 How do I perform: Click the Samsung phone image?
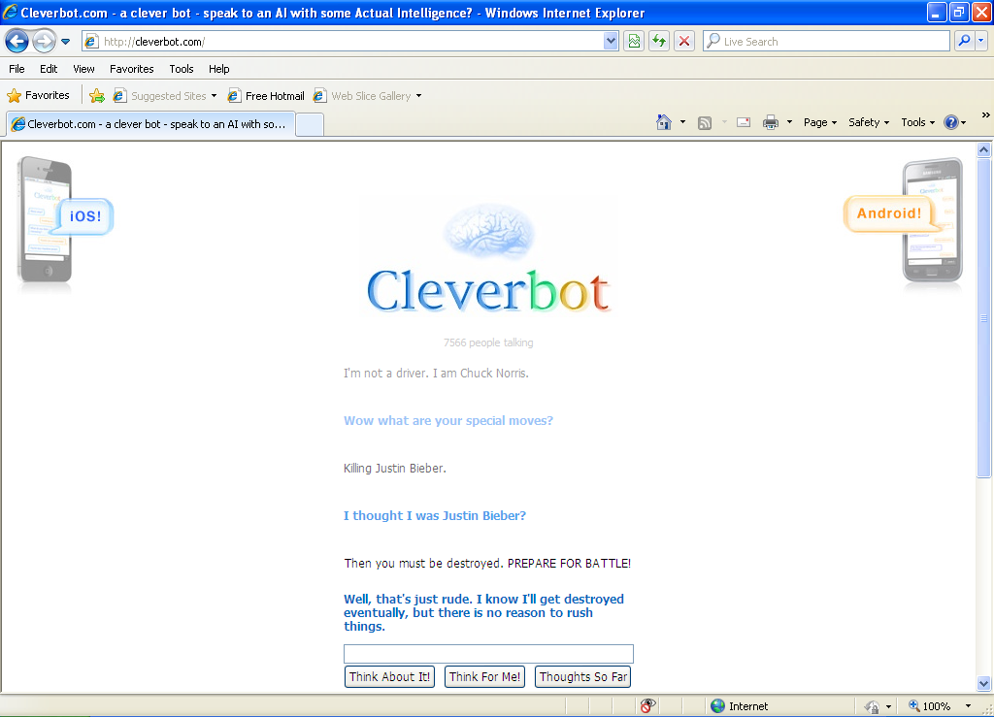(933, 220)
